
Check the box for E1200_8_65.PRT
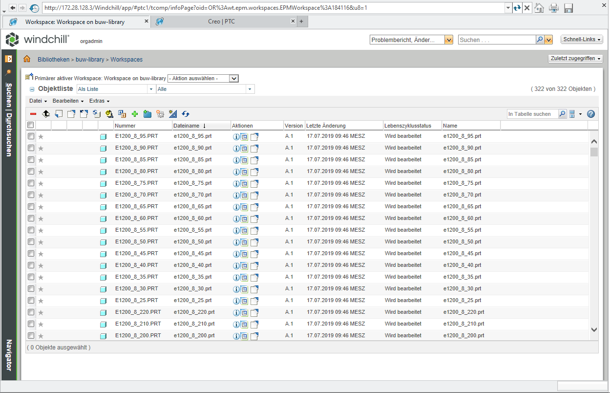tap(31, 206)
